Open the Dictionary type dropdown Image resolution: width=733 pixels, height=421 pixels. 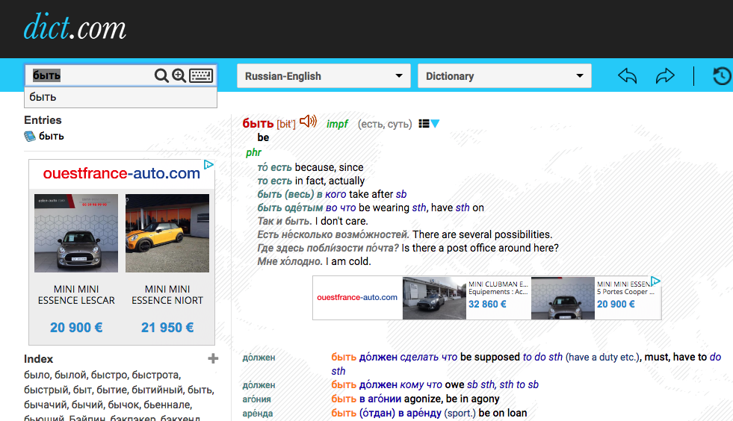pos(504,76)
